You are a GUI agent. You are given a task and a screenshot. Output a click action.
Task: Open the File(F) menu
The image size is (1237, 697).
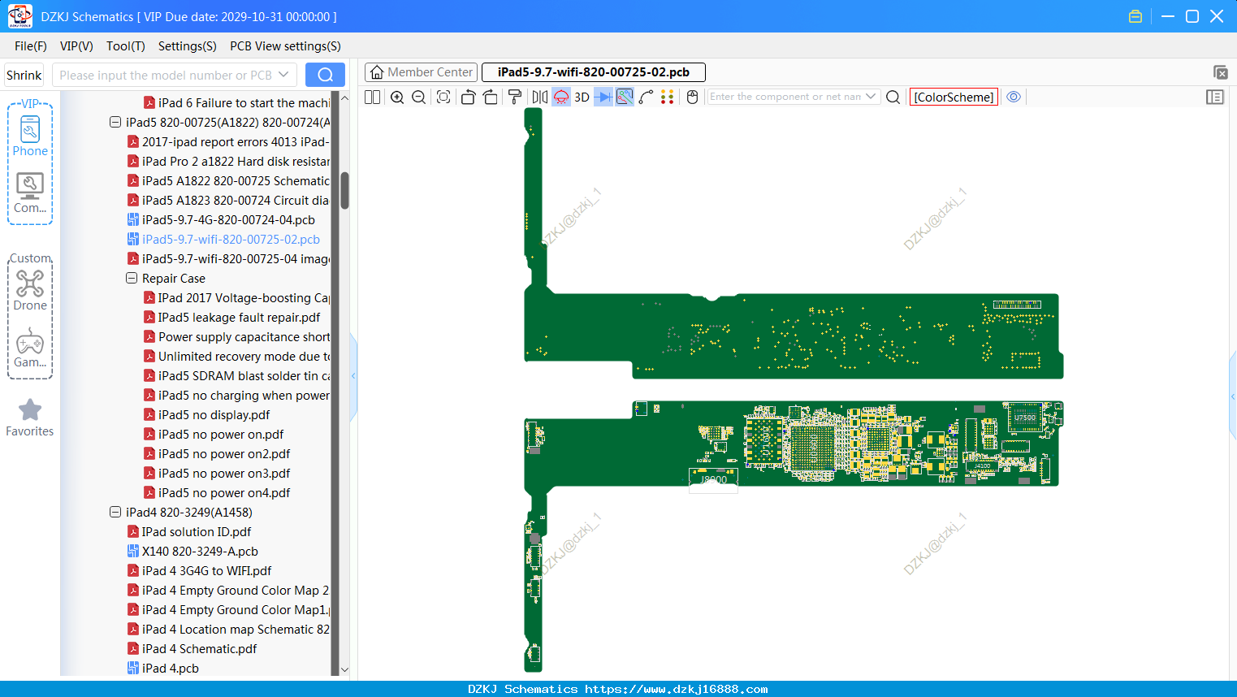31,46
